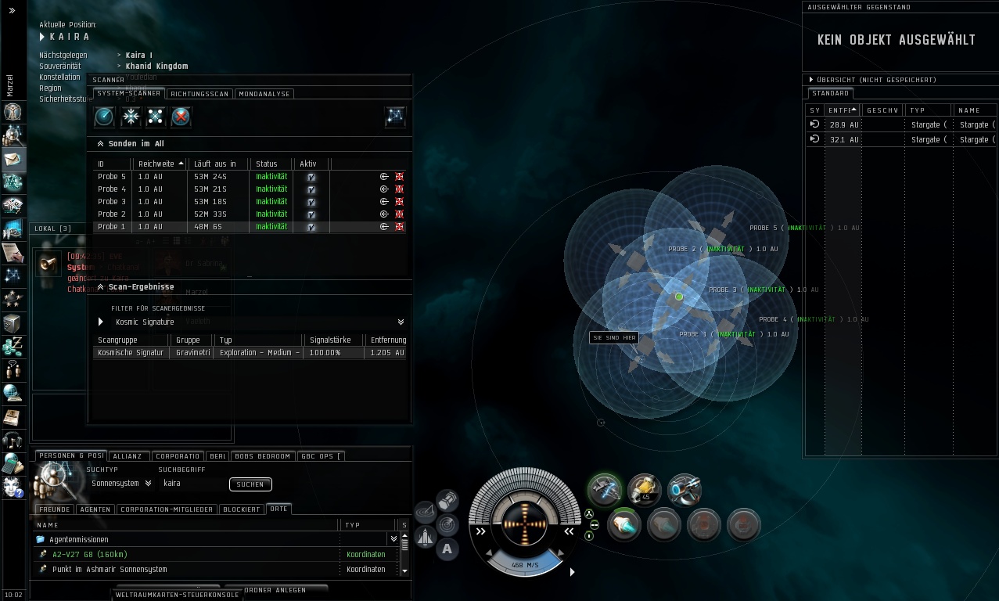
Task: Expand the sidebar with the double arrow
Action: 12,10
